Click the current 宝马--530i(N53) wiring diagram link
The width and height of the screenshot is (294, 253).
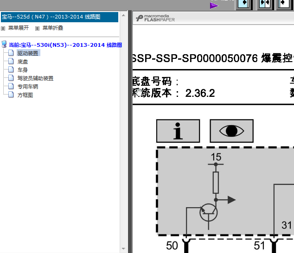[x=65, y=45]
